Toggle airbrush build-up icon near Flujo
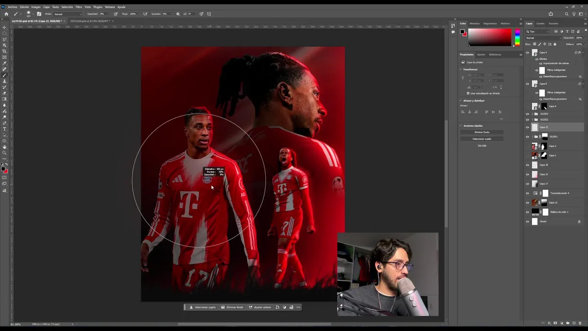The image size is (588, 331). pos(145,14)
